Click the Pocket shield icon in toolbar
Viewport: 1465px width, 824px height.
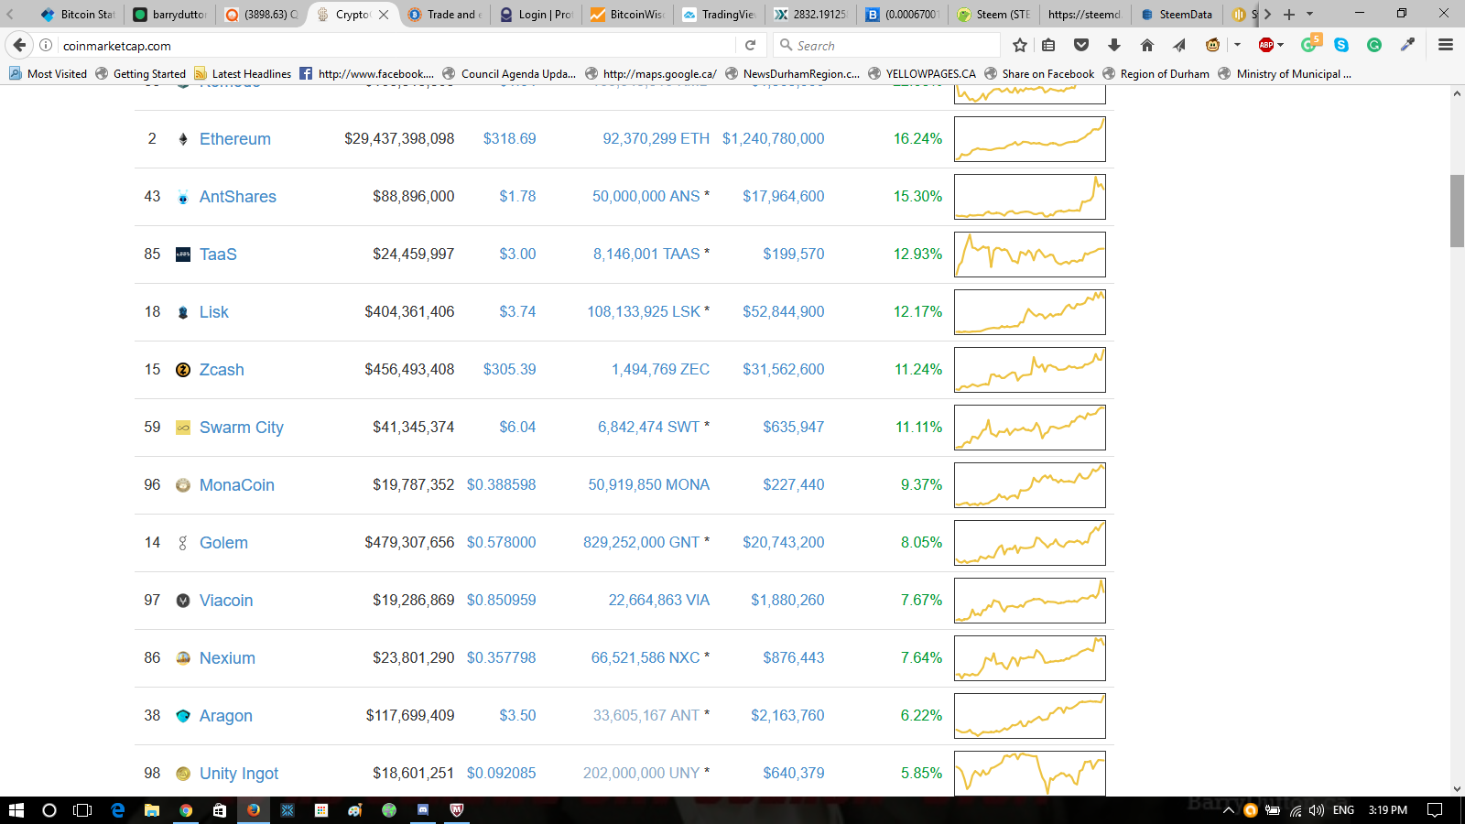tap(1081, 45)
